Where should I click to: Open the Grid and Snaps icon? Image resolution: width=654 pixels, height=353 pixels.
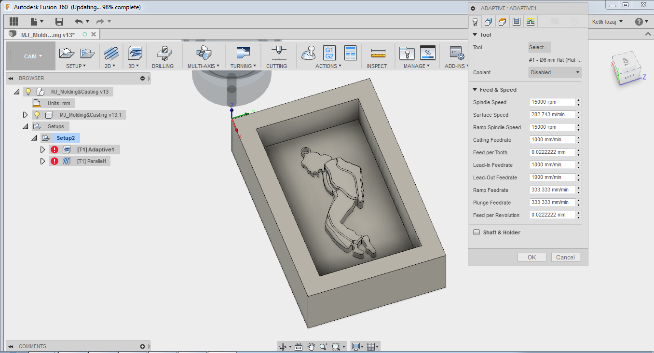point(370,346)
